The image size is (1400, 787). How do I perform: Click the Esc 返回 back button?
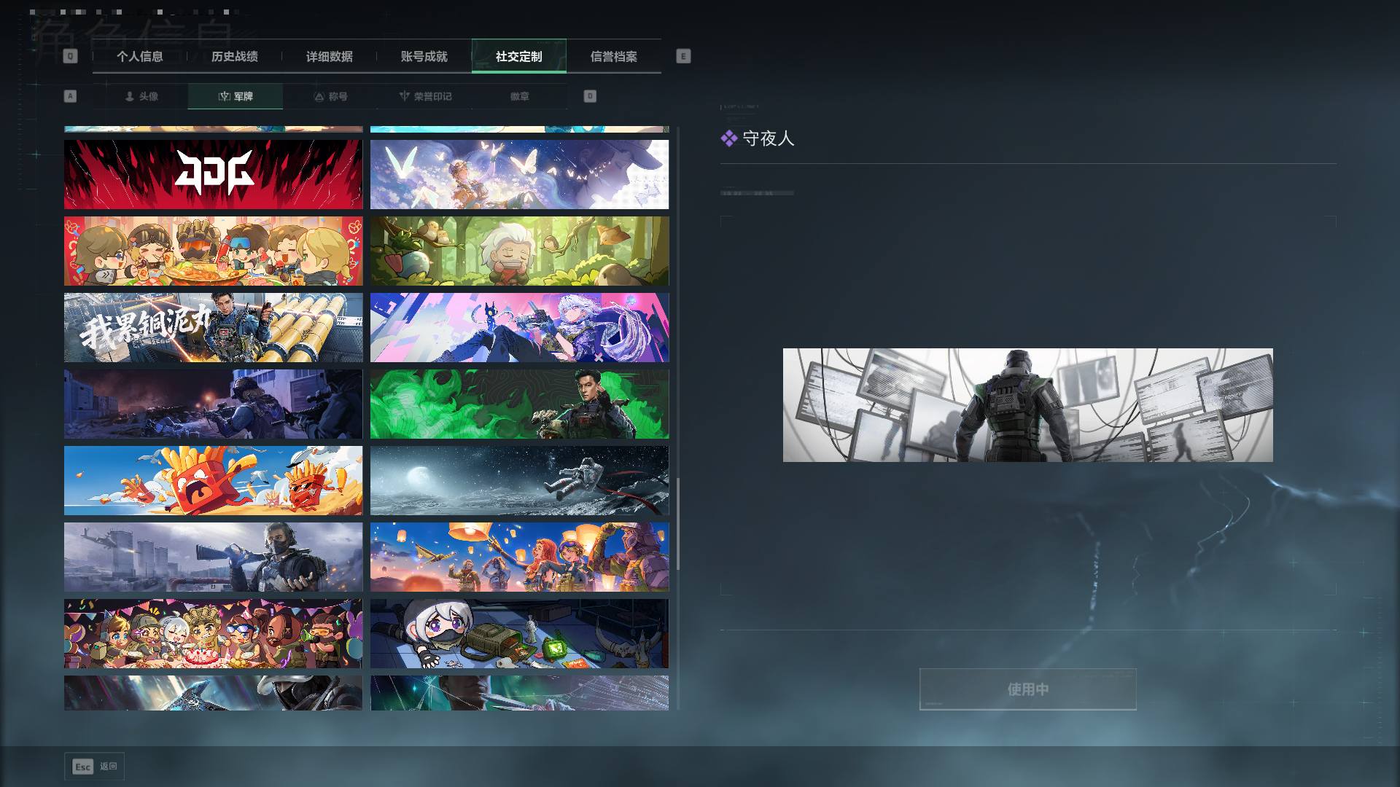(94, 767)
